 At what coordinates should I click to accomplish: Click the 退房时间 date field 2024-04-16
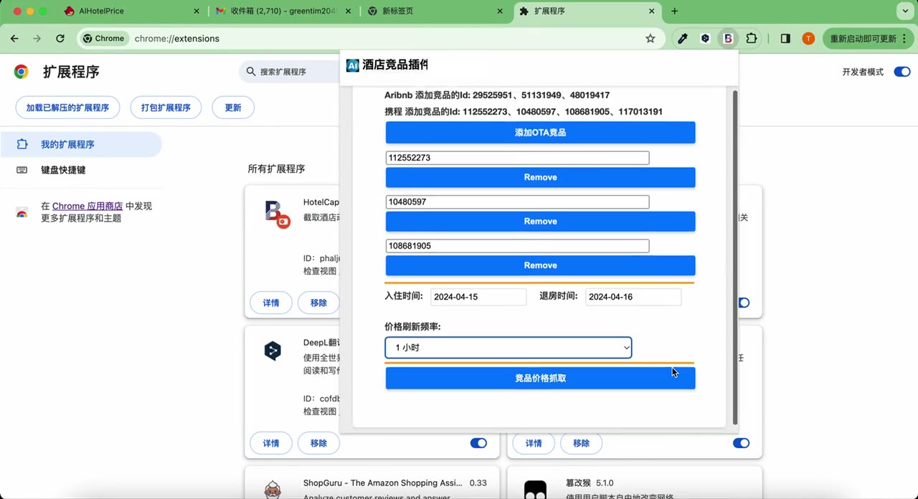pos(633,297)
